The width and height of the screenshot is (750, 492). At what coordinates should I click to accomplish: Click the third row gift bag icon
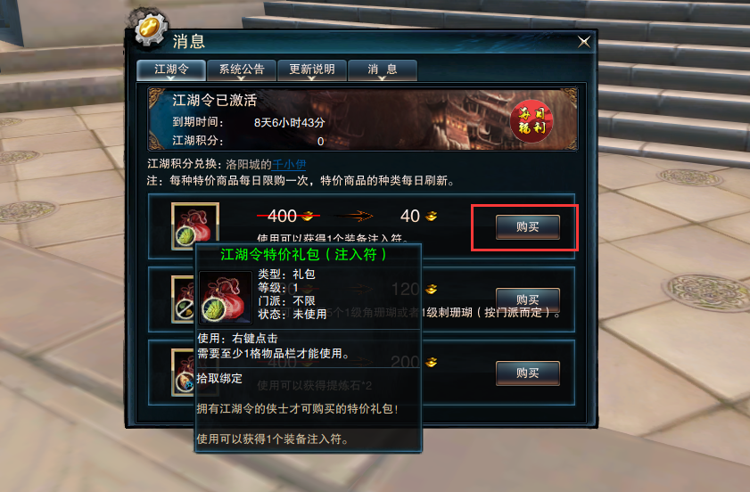[183, 372]
